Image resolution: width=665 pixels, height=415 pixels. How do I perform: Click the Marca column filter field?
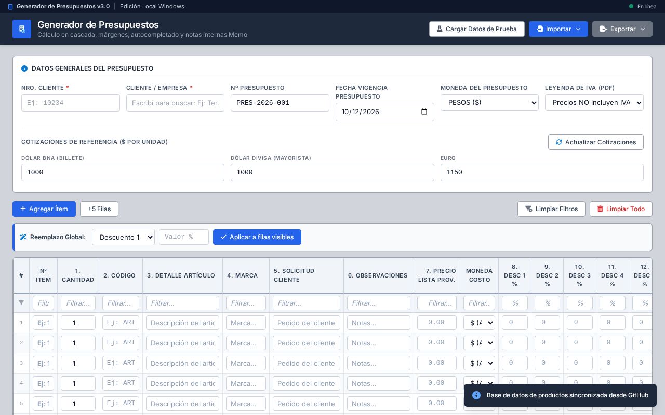pos(246,303)
